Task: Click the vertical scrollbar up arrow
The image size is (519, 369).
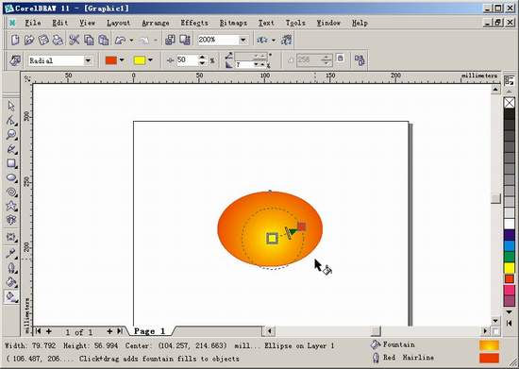Action: [x=495, y=89]
